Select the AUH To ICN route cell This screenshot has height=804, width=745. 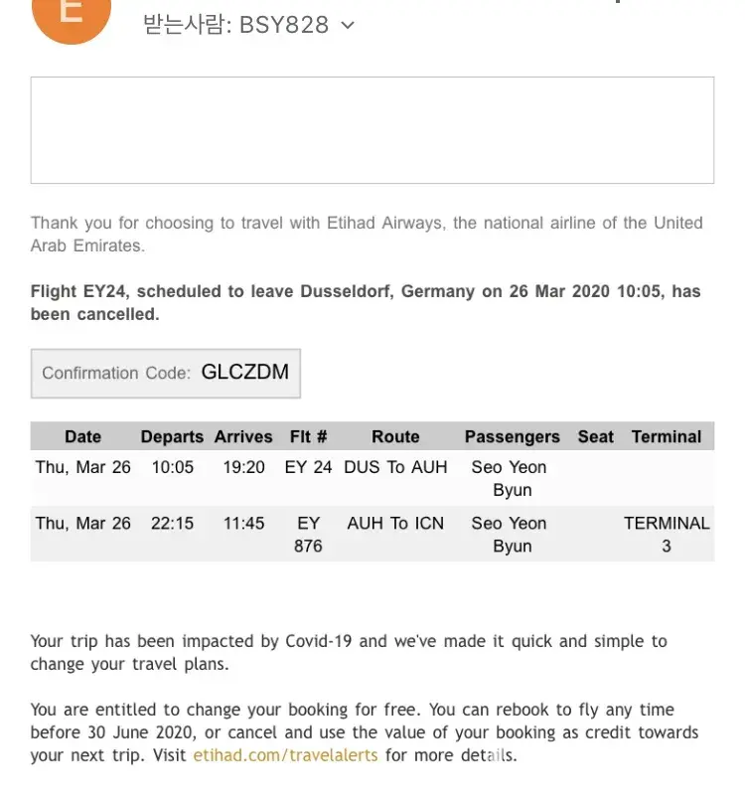click(x=395, y=523)
